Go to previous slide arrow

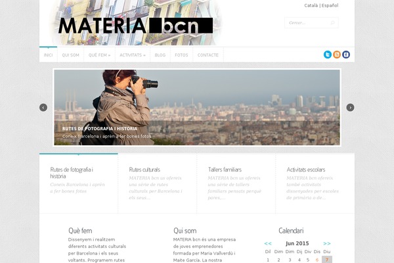43,107
